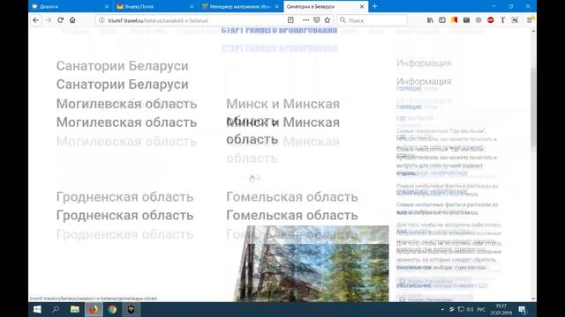Close the Яндекс.Почта tab
Viewport: 565px width, 317px height.
(192, 6)
